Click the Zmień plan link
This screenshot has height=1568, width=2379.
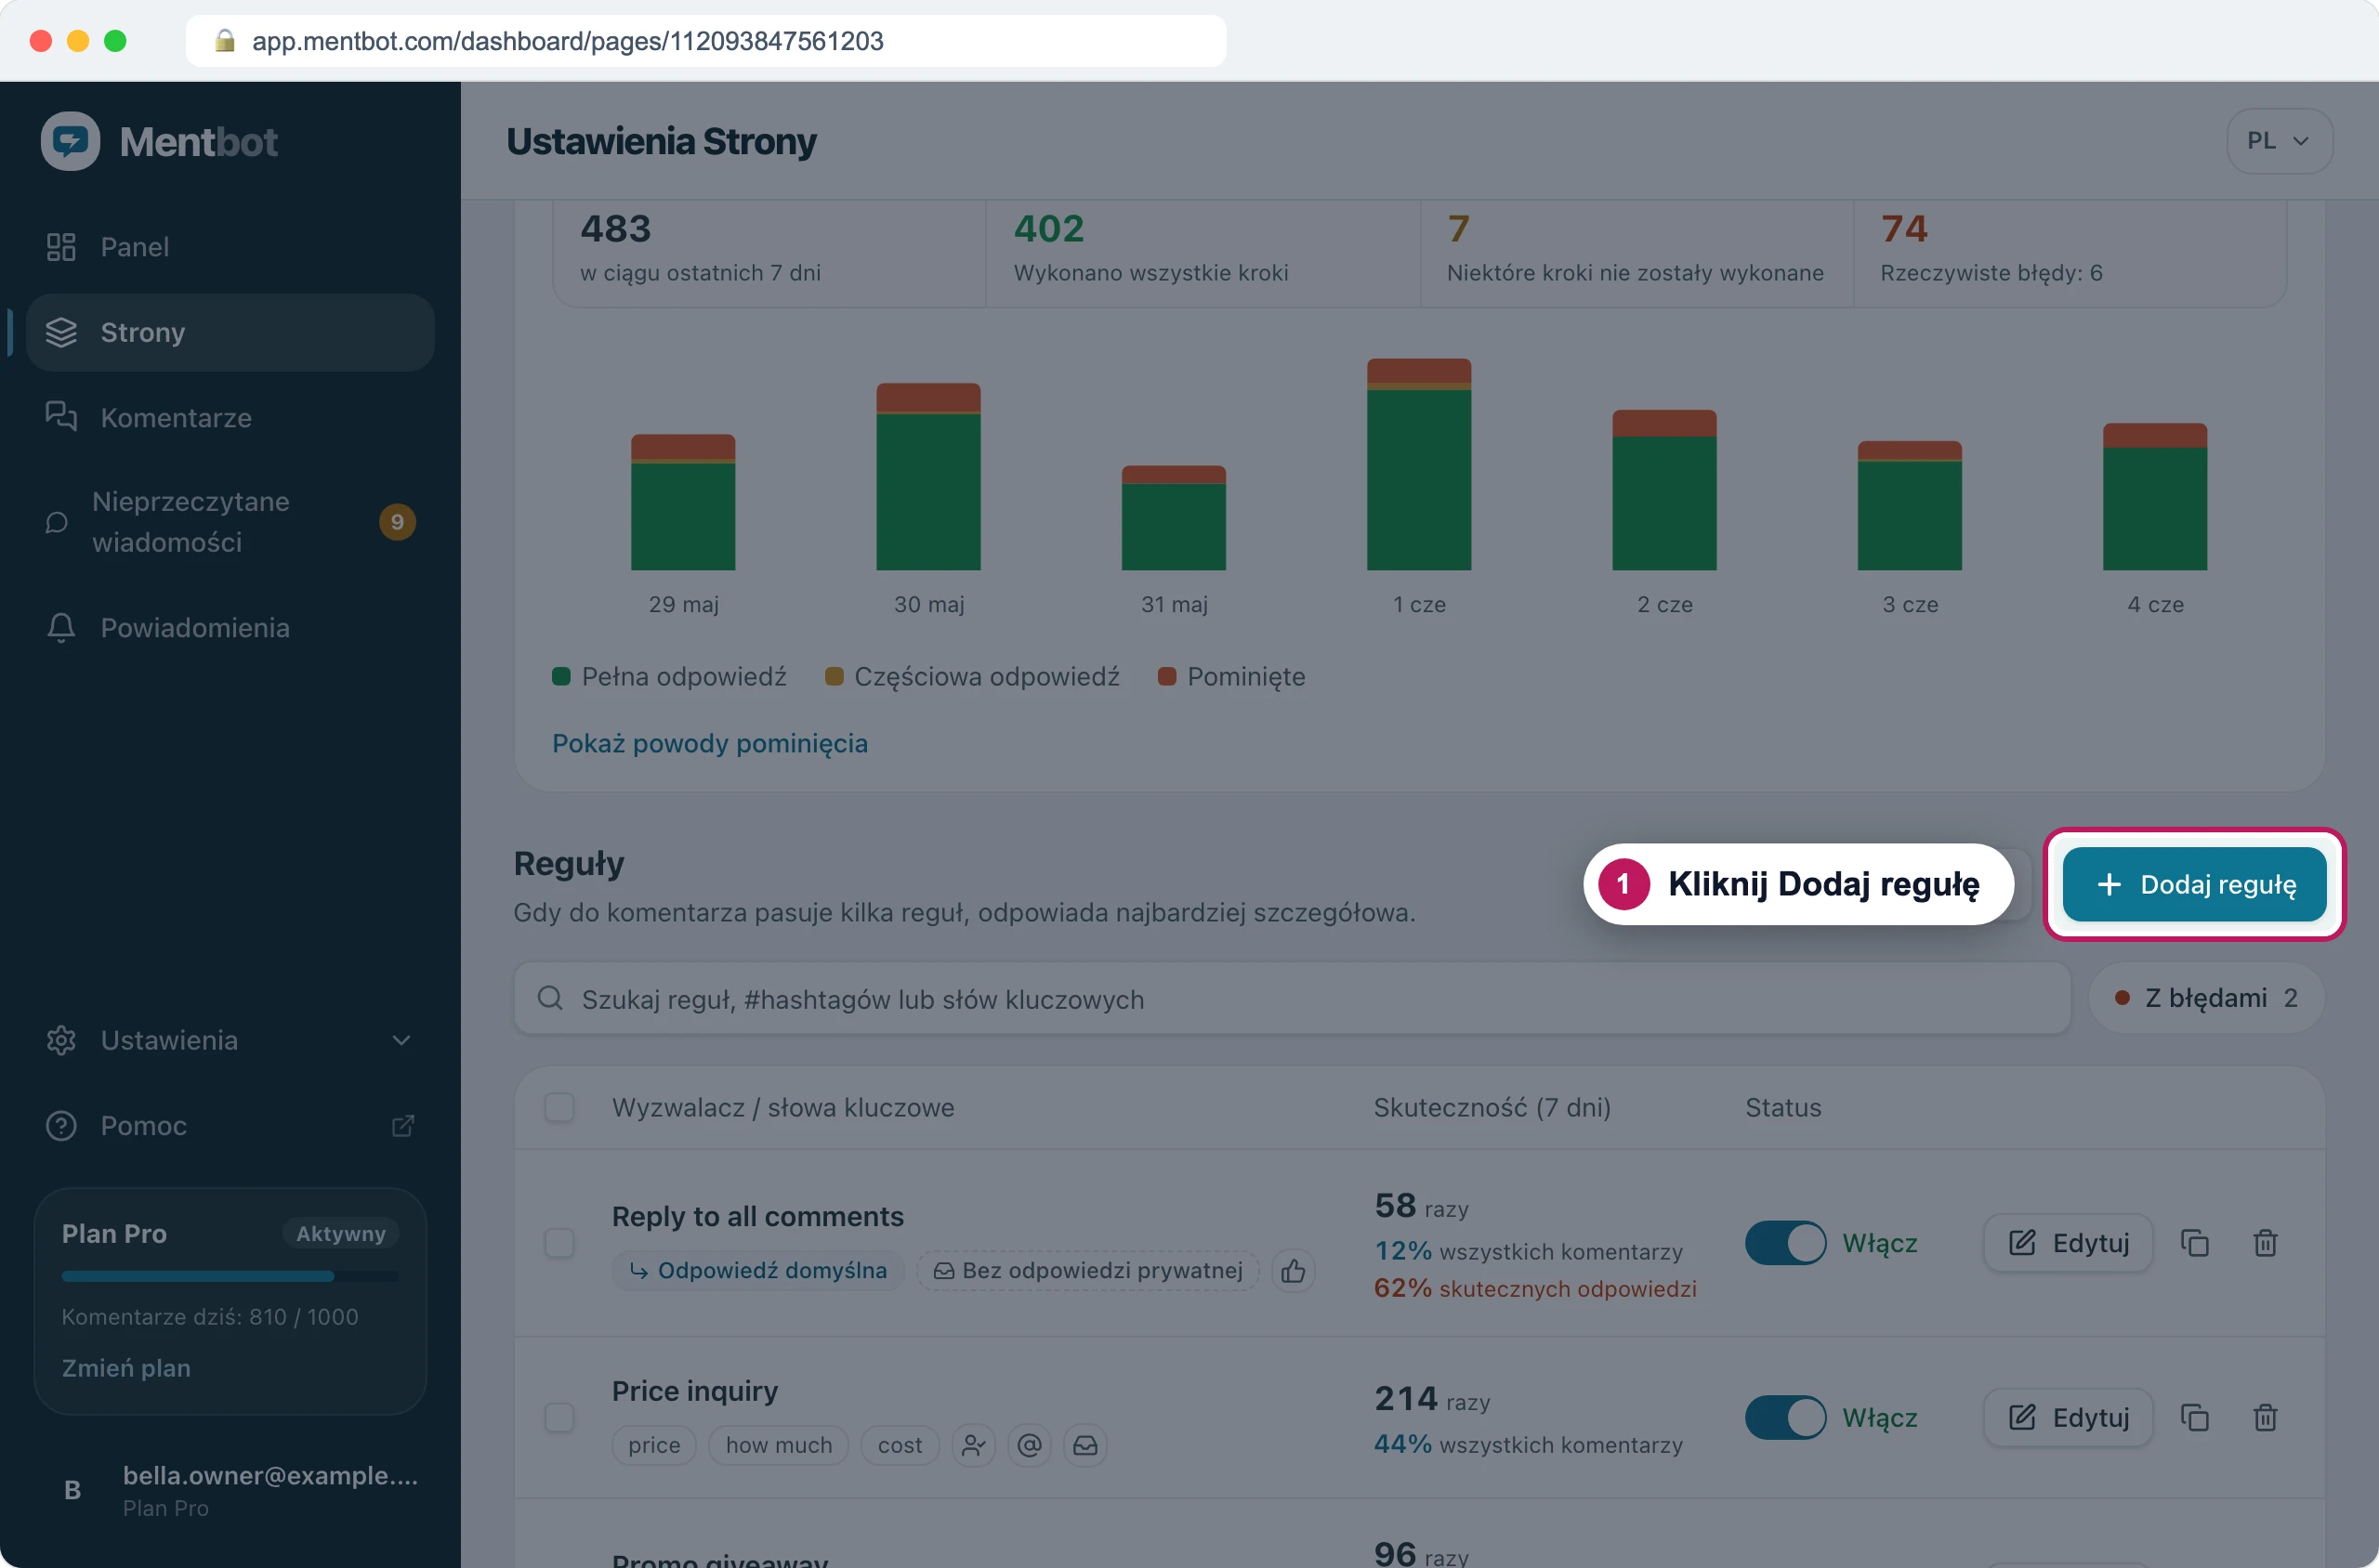[x=126, y=1368]
